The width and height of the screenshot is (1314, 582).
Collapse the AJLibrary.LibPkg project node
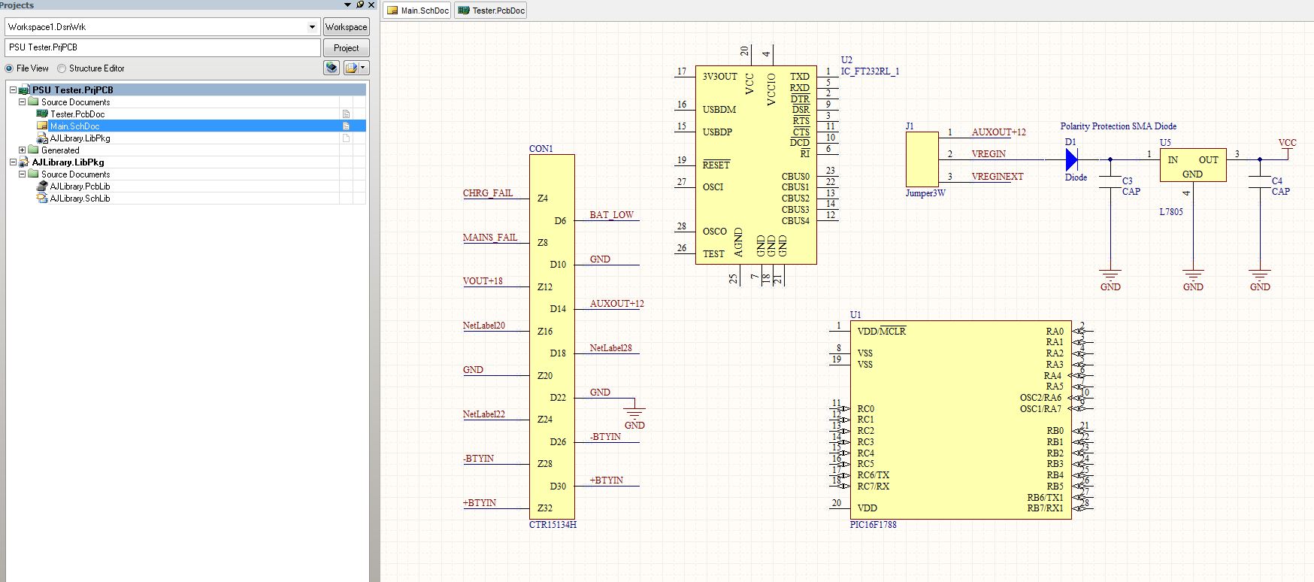click(x=13, y=162)
